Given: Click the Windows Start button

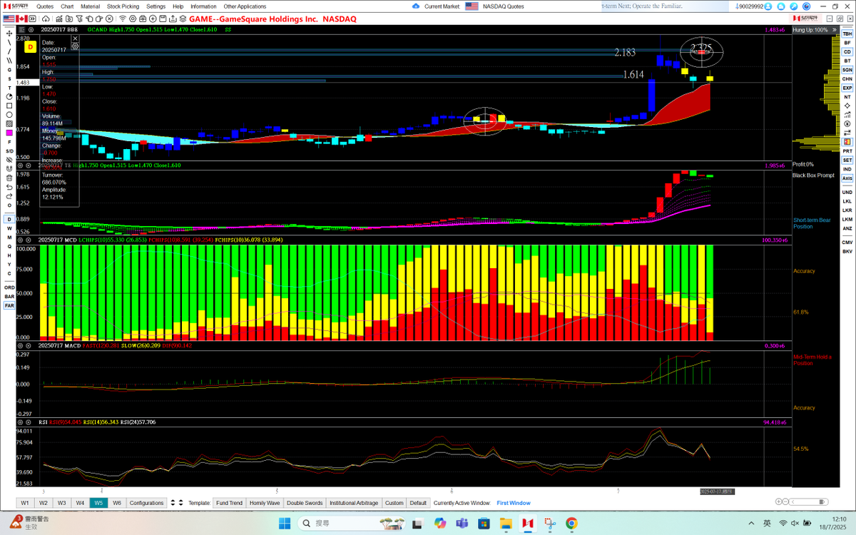Looking at the screenshot, I should [x=284, y=524].
